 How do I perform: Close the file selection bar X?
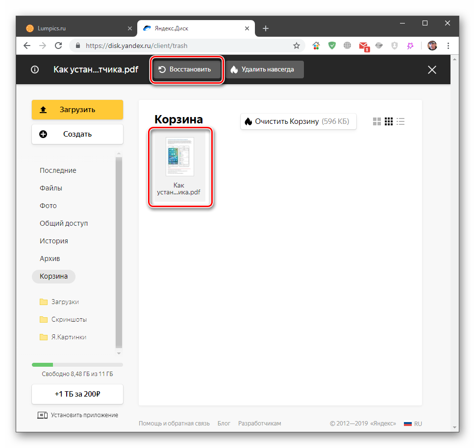(x=432, y=70)
